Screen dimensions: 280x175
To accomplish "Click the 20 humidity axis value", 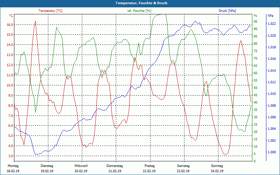I will coord(255,132).
